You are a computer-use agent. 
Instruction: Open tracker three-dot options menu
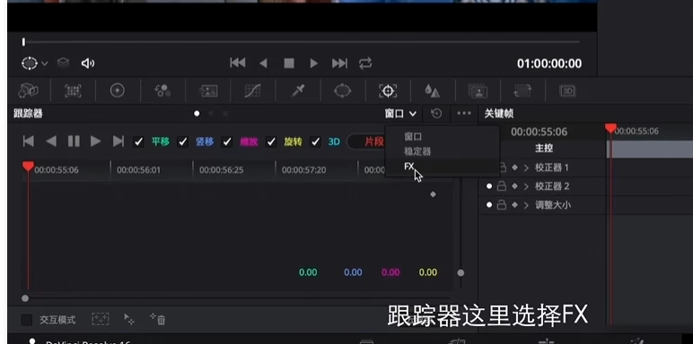click(x=464, y=114)
